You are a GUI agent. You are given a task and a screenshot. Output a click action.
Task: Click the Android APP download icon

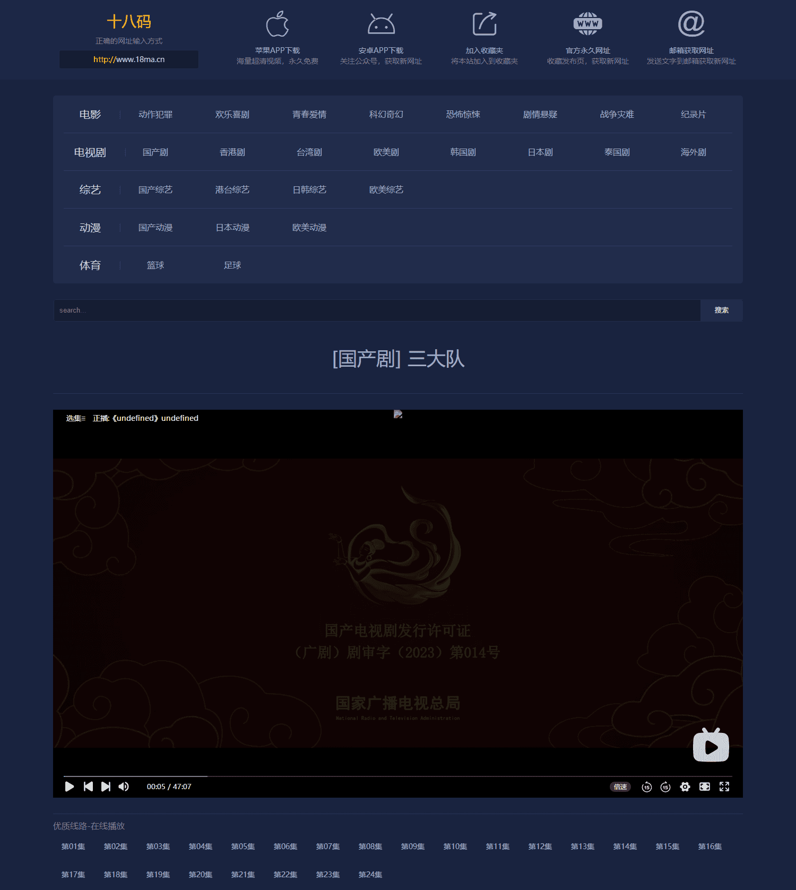[381, 24]
